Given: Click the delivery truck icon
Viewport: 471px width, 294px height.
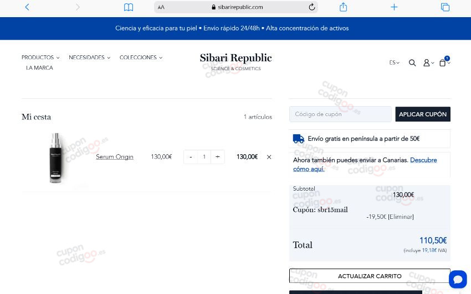Looking at the screenshot, I should tap(299, 139).
